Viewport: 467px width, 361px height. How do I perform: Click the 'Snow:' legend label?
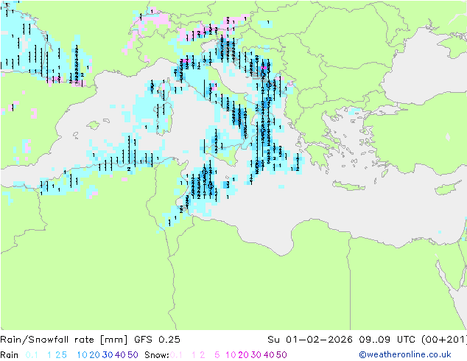(157, 355)
